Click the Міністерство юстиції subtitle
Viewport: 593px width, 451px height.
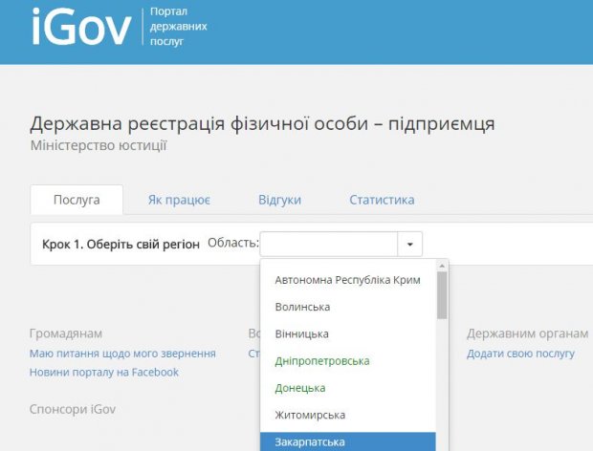click(99, 146)
